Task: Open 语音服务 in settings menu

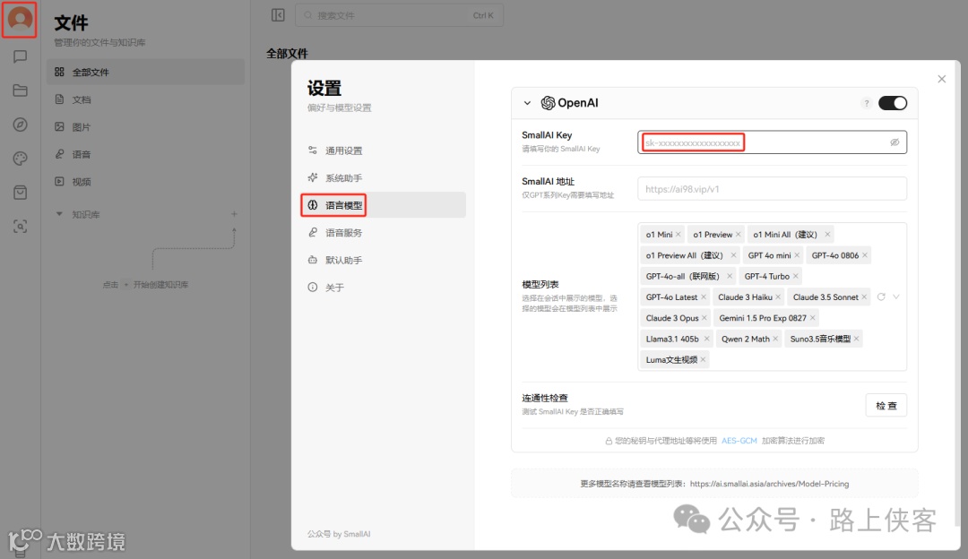Action: (384, 233)
